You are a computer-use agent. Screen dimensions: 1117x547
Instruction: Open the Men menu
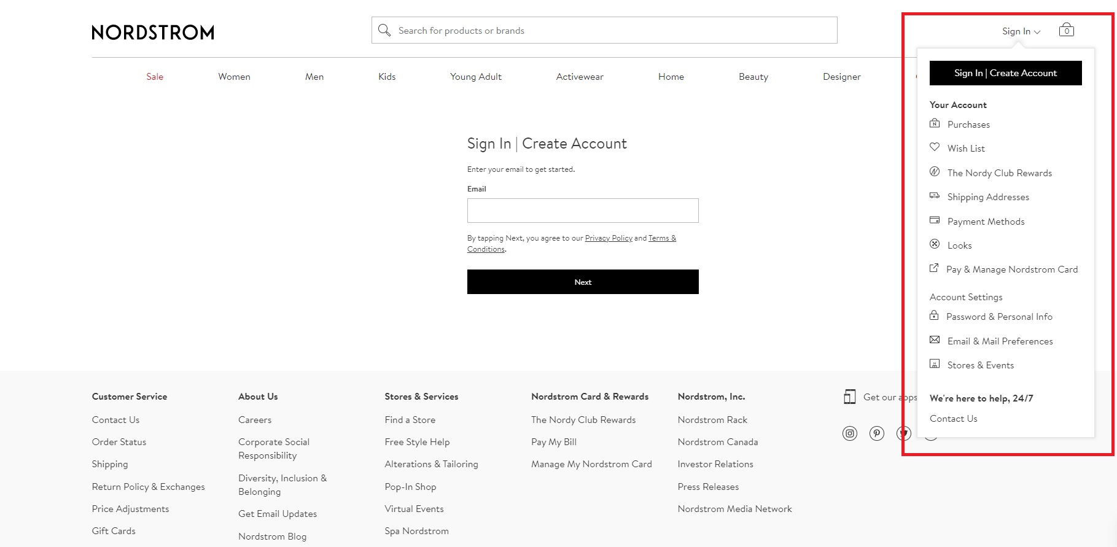click(x=314, y=77)
